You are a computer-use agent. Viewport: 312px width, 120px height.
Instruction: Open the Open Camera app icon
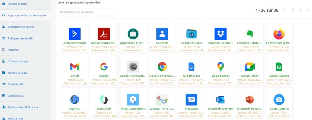[279, 100]
